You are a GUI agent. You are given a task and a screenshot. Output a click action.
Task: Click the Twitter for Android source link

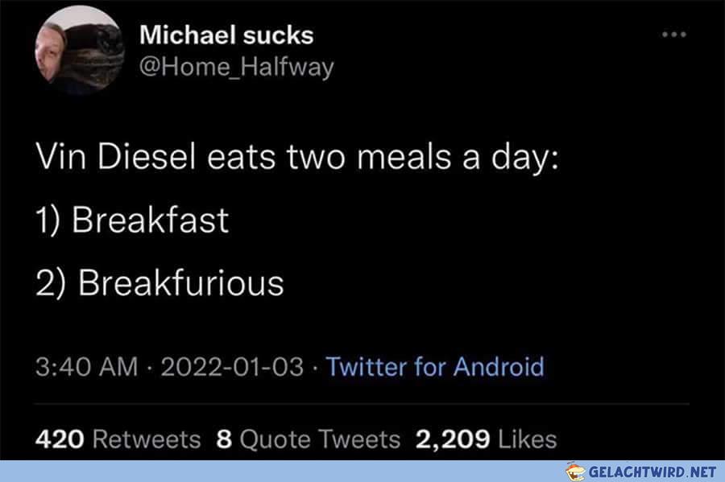(435, 367)
